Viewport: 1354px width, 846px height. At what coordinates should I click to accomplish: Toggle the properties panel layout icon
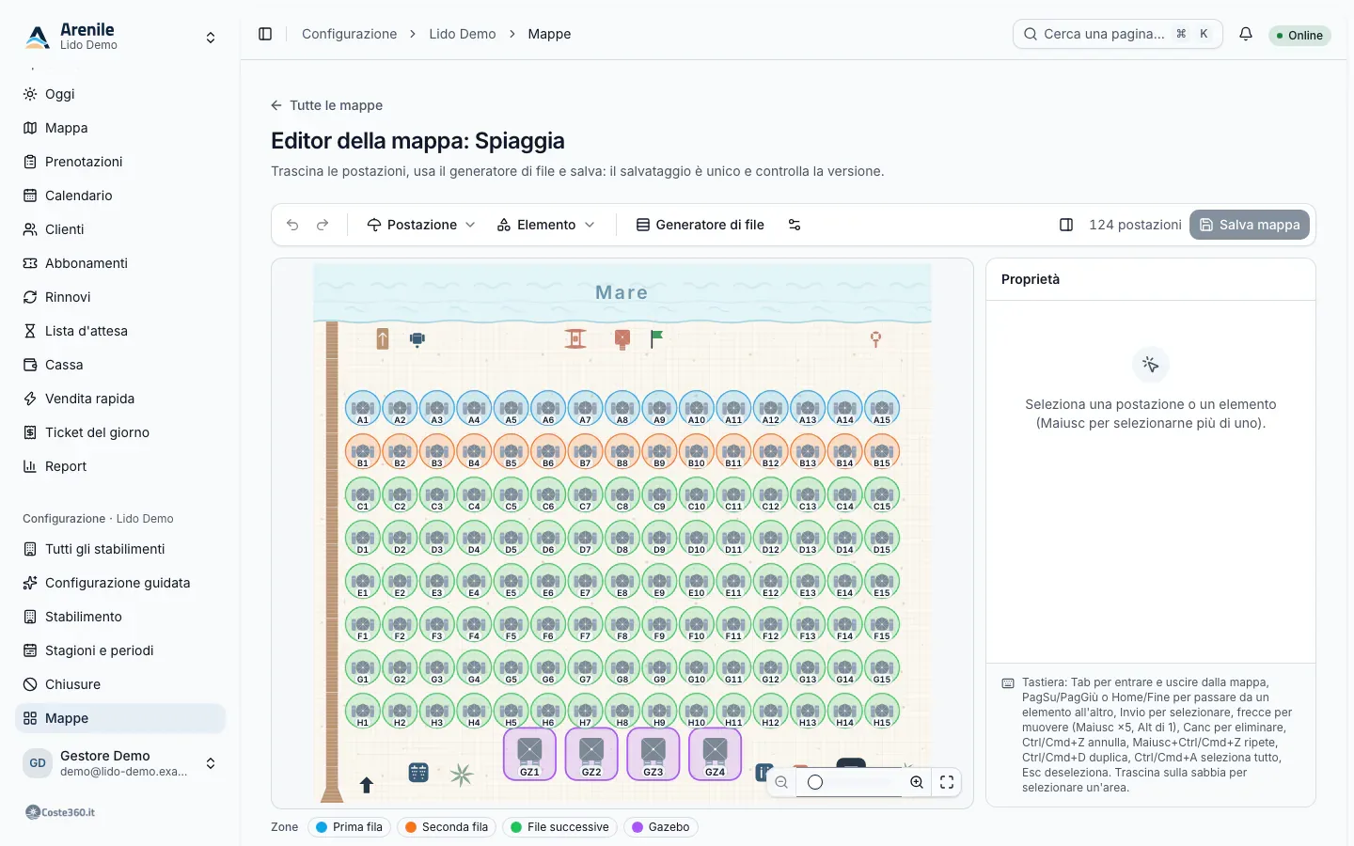pos(1066,225)
